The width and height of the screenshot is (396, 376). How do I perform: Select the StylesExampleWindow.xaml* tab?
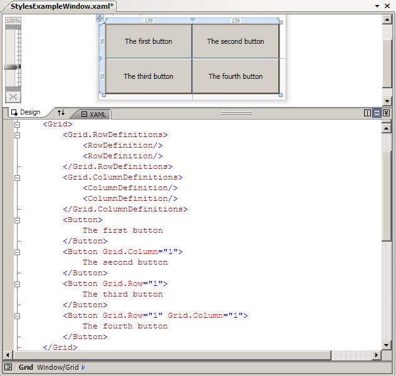62,6
